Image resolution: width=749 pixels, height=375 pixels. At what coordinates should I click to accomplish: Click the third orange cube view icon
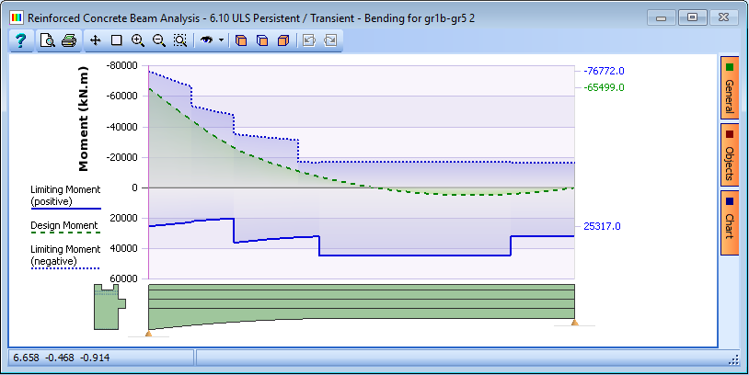[283, 40]
